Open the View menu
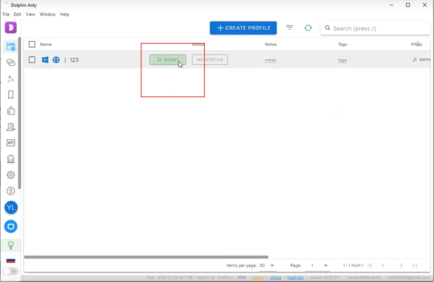 pos(30,15)
